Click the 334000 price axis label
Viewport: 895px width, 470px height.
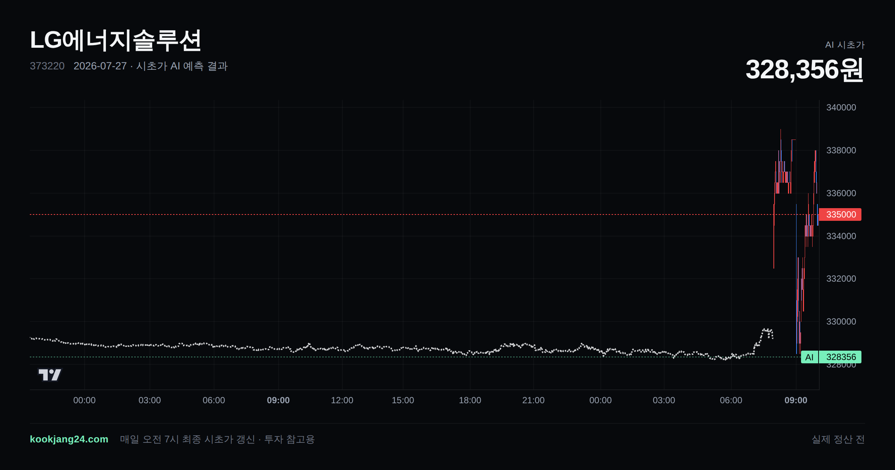click(x=841, y=236)
